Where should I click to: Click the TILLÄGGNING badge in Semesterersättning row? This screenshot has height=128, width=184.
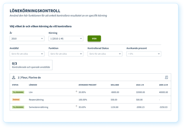point(18,107)
